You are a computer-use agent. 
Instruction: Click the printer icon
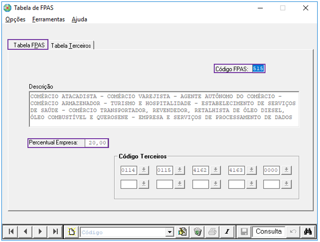pos(212,232)
